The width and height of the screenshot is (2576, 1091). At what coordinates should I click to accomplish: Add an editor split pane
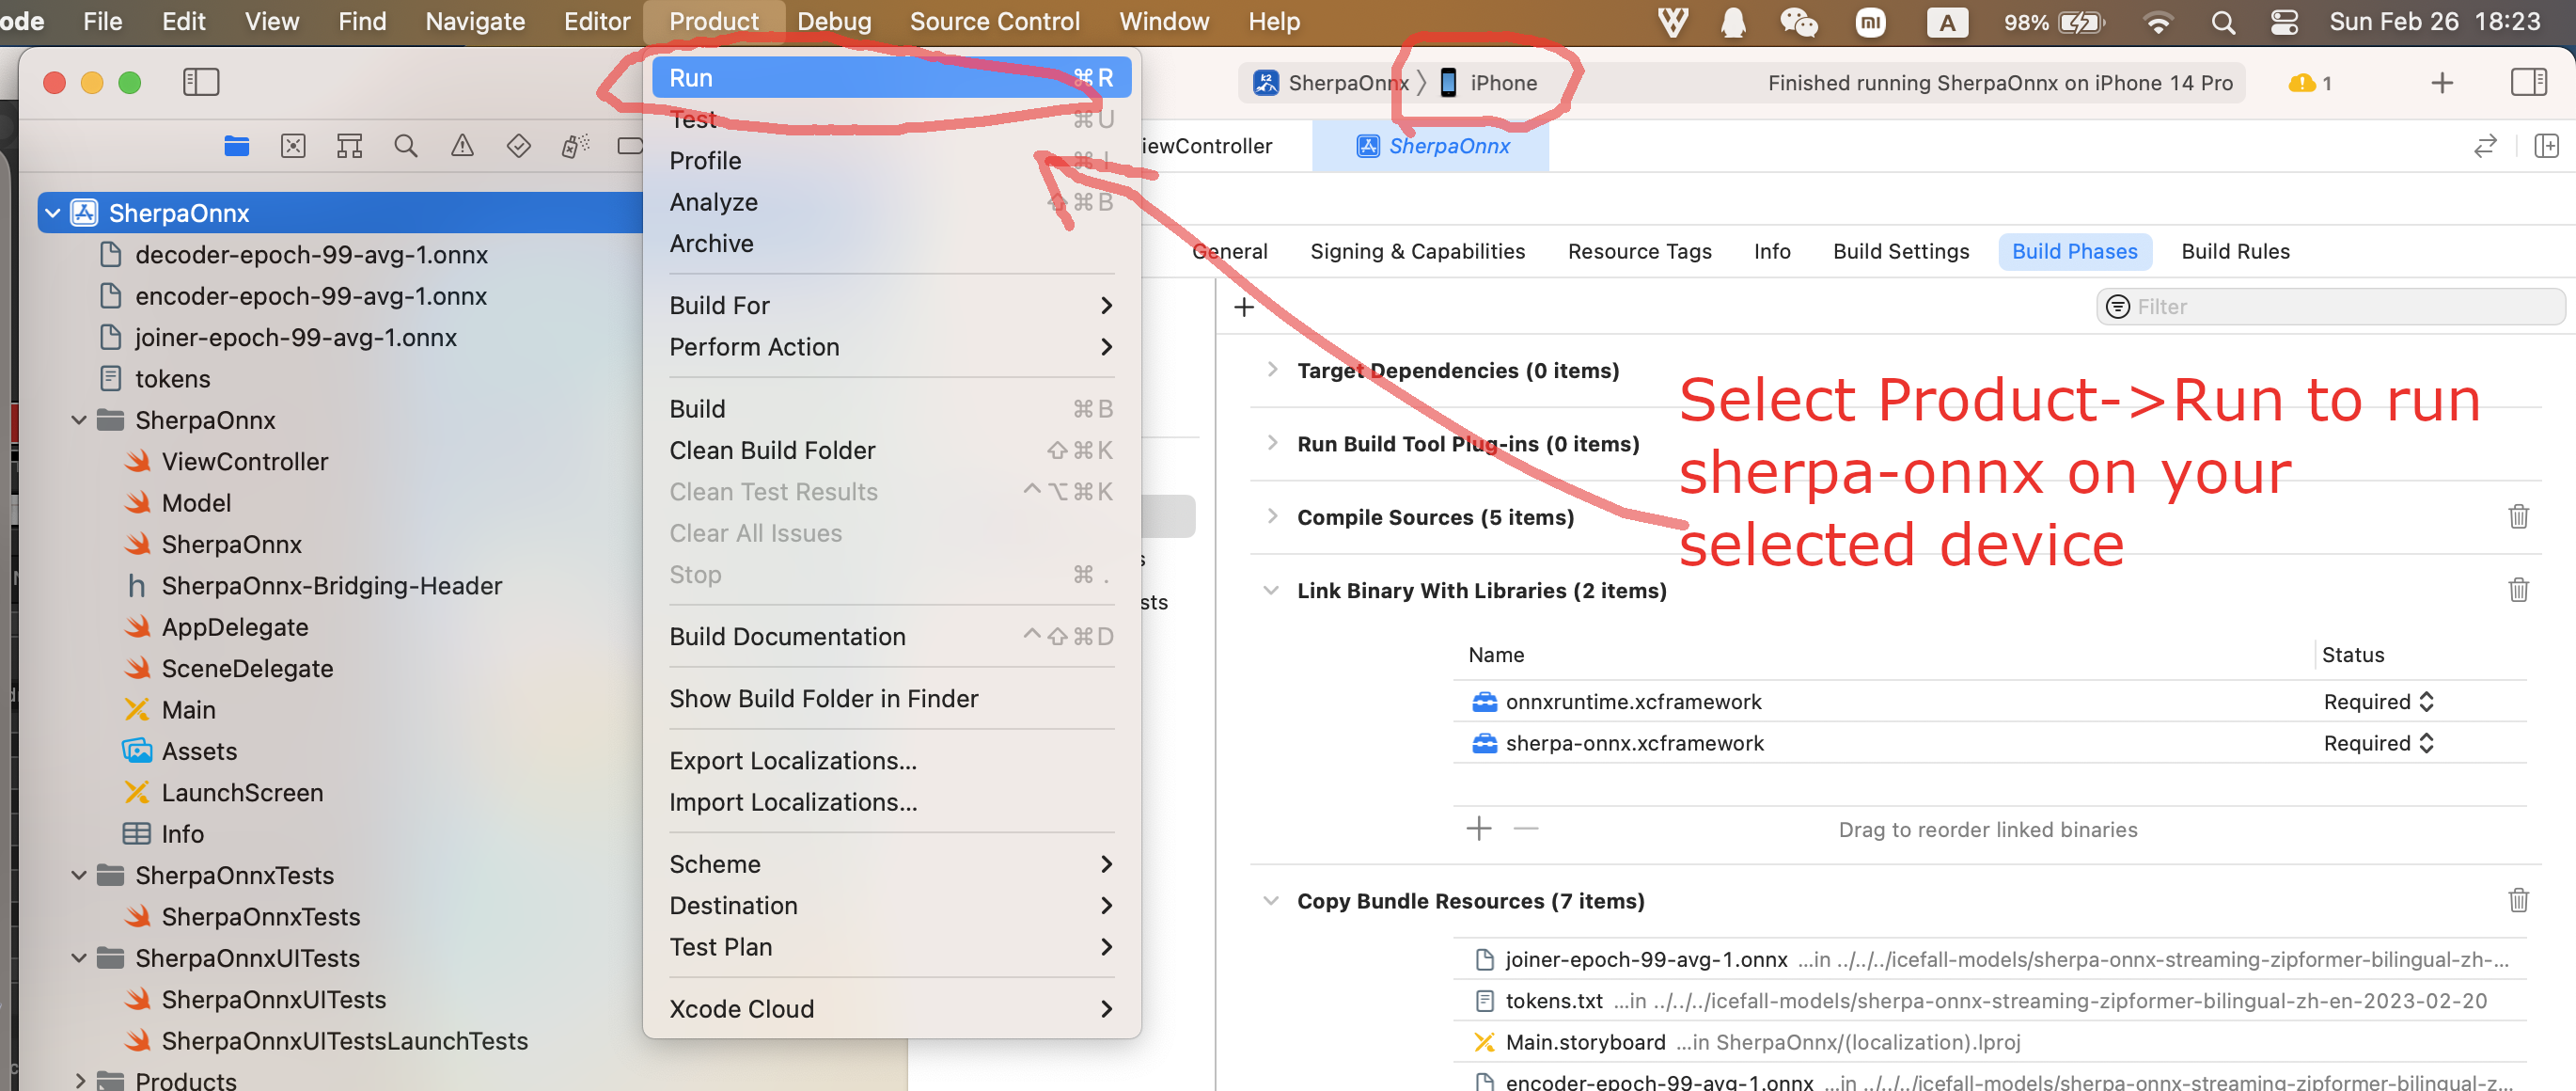click(x=2546, y=146)
